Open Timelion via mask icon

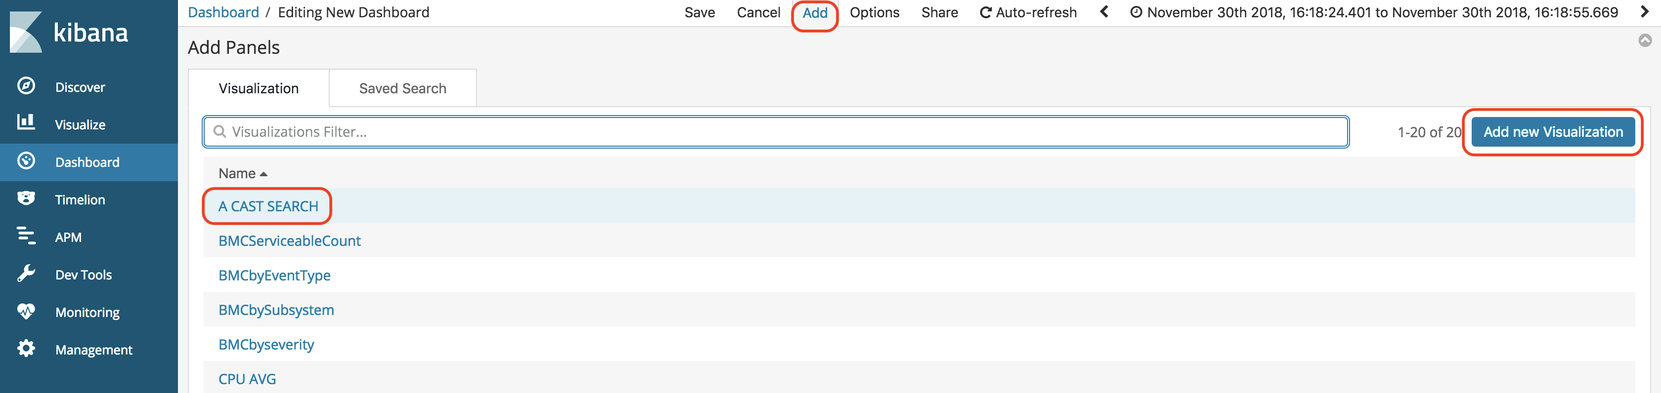(x=26, y=198)
